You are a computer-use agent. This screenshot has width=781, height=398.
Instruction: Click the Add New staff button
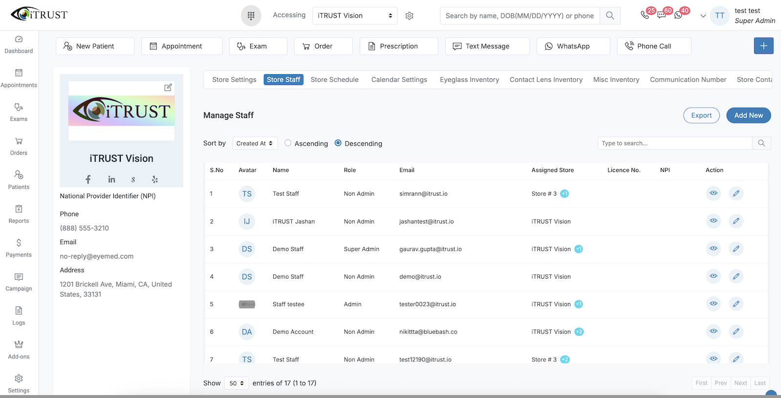[749, 115]
